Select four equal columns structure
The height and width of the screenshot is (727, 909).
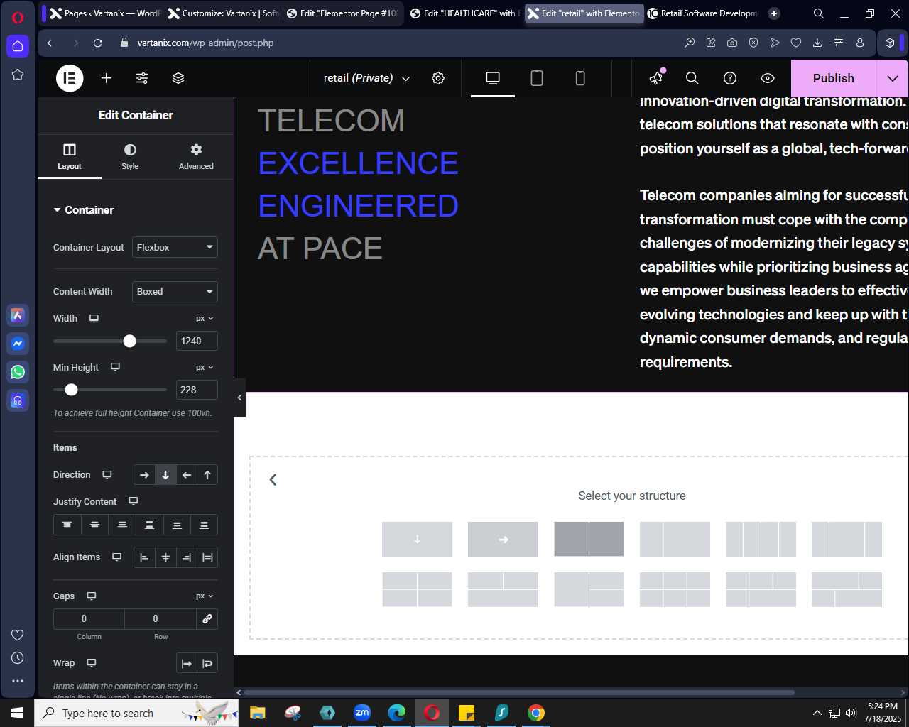(761, 539)
